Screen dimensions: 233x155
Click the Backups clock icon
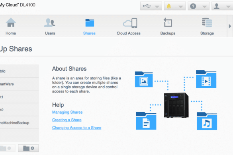pos(168,22)
